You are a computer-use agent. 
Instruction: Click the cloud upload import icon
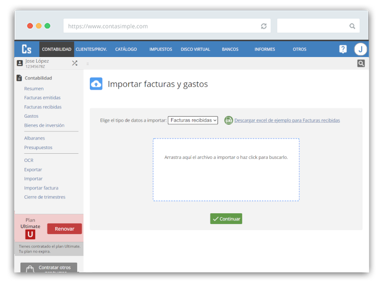(96, 84)
